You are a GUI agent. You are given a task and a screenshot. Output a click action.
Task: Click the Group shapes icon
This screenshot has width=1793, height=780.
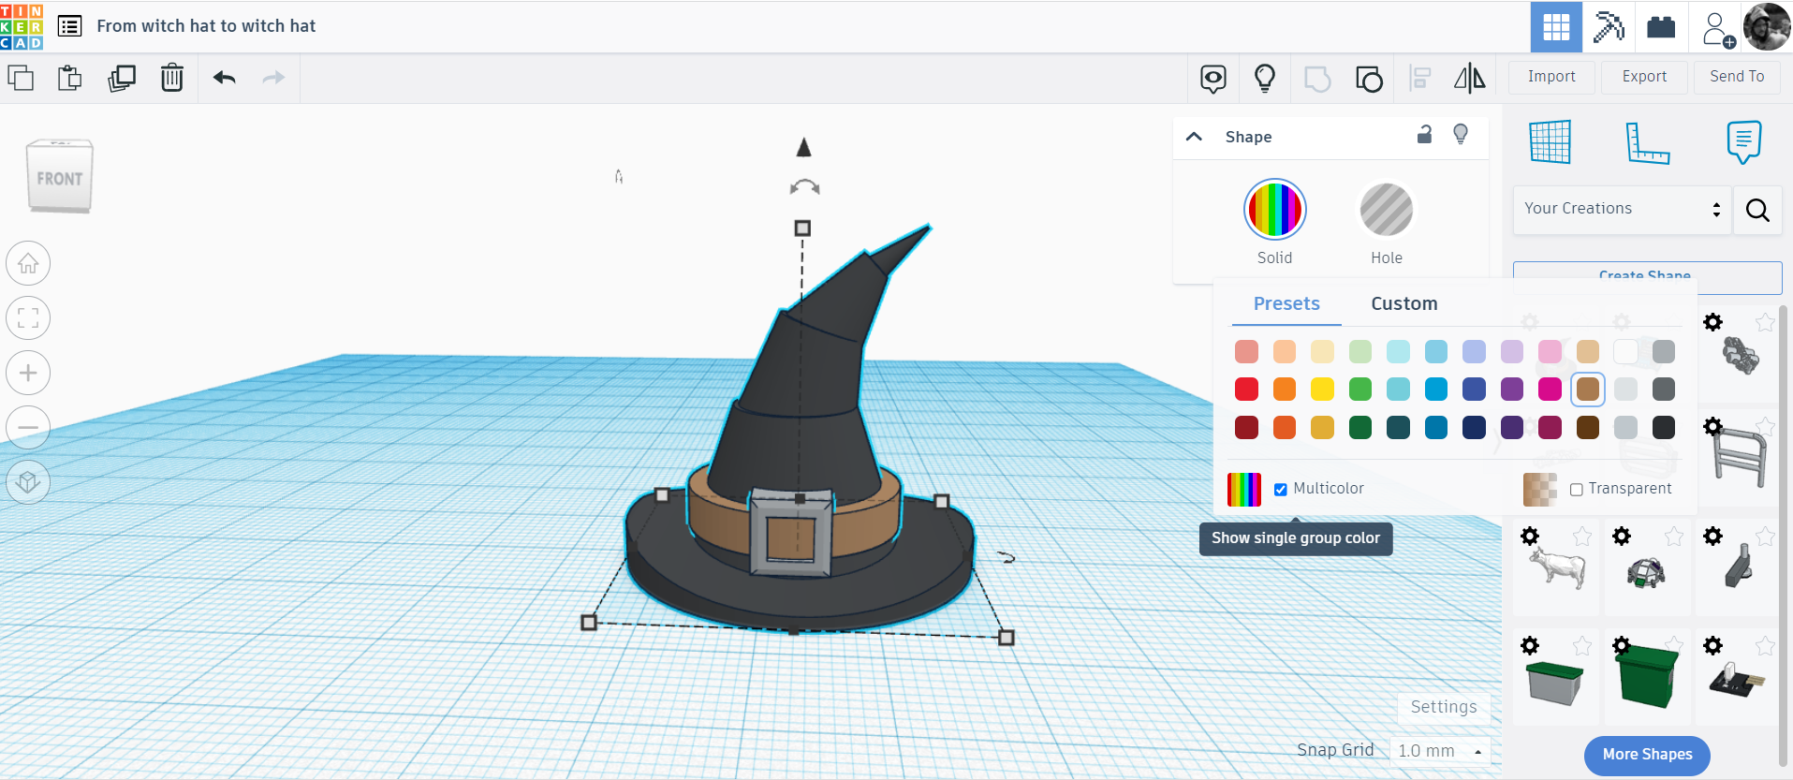[1317, 79]
